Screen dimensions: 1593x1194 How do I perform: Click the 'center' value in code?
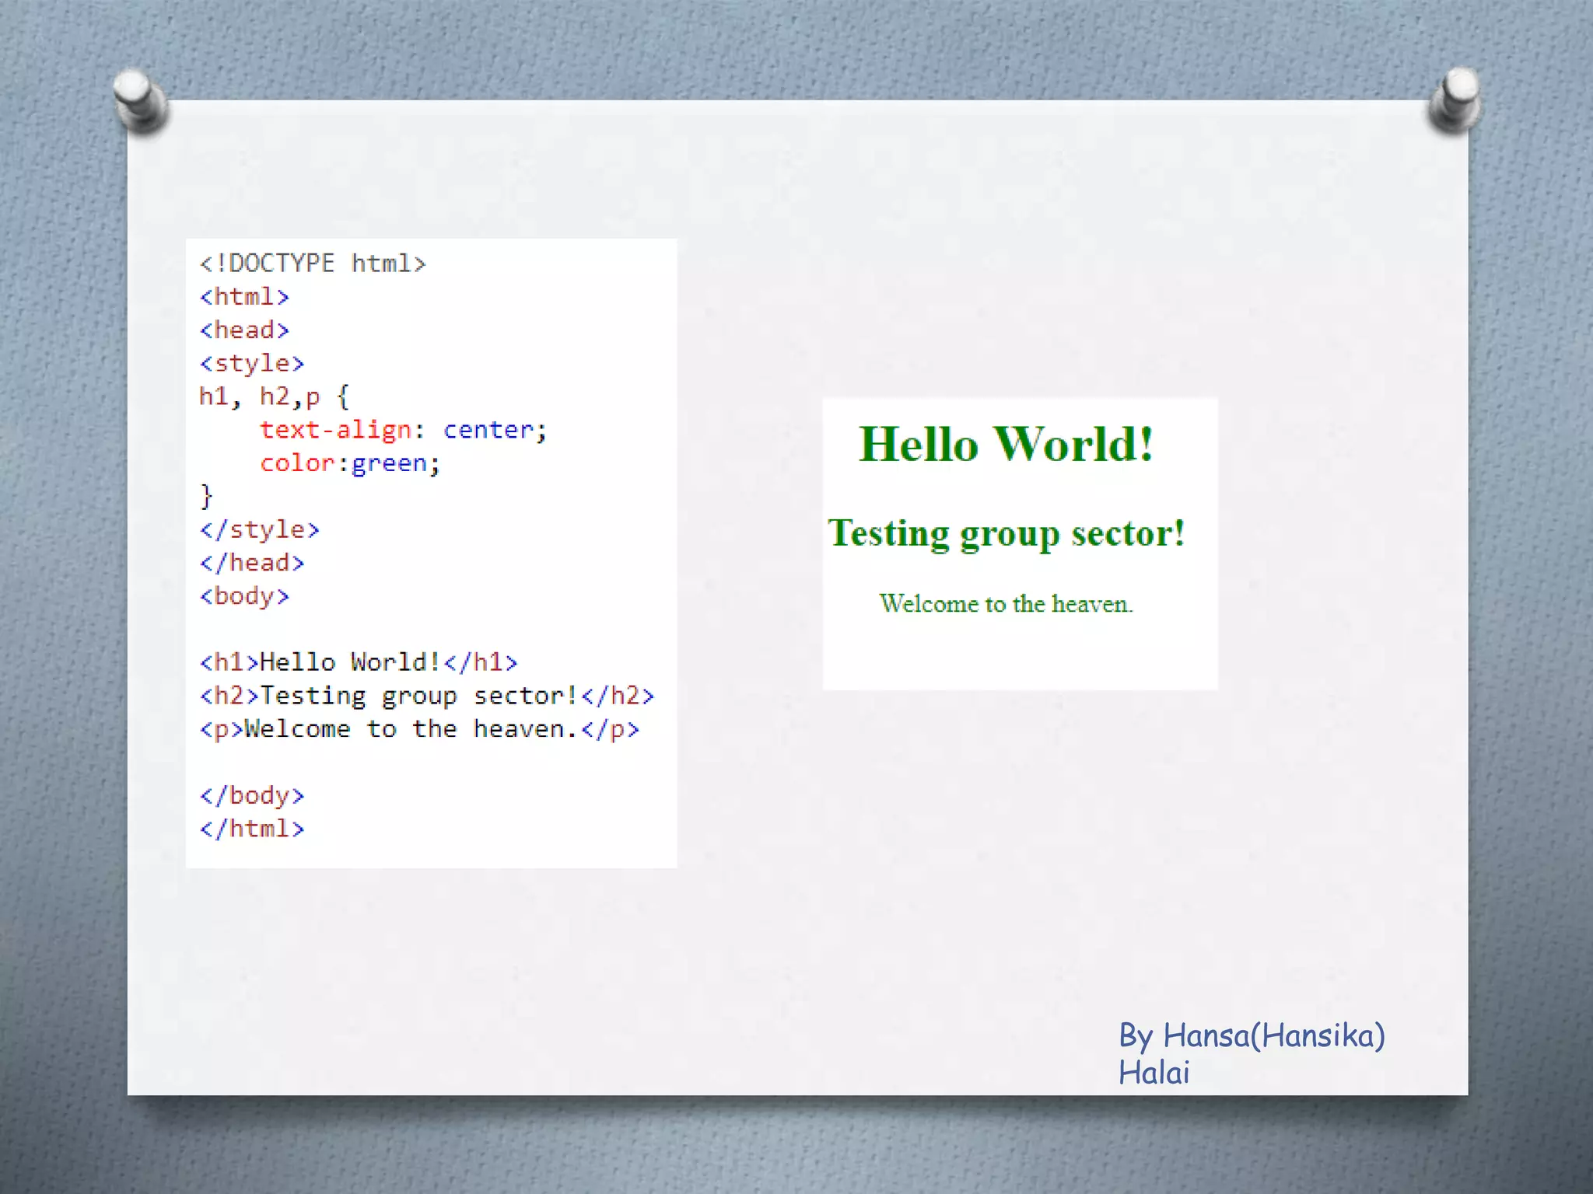[x=488, y=430]
